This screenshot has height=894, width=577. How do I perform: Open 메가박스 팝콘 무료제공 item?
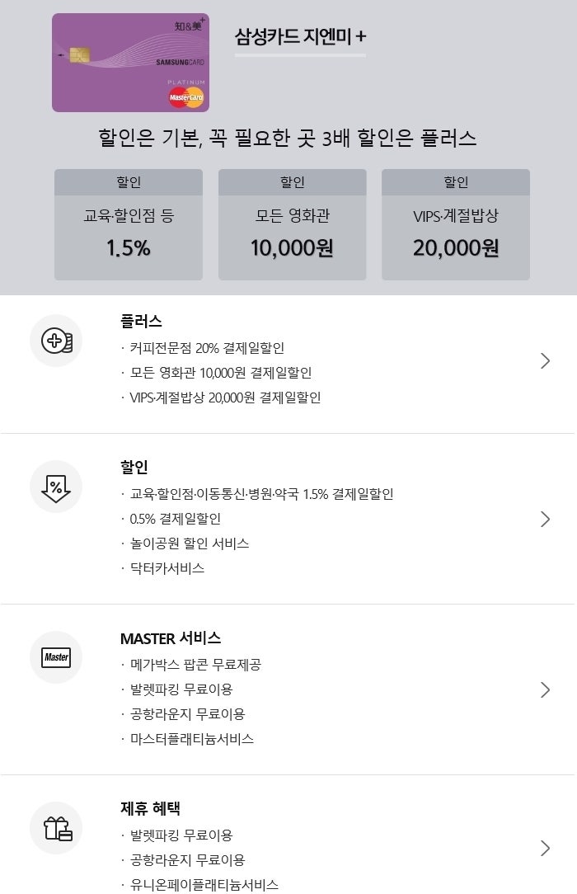[x=195, y=664]
